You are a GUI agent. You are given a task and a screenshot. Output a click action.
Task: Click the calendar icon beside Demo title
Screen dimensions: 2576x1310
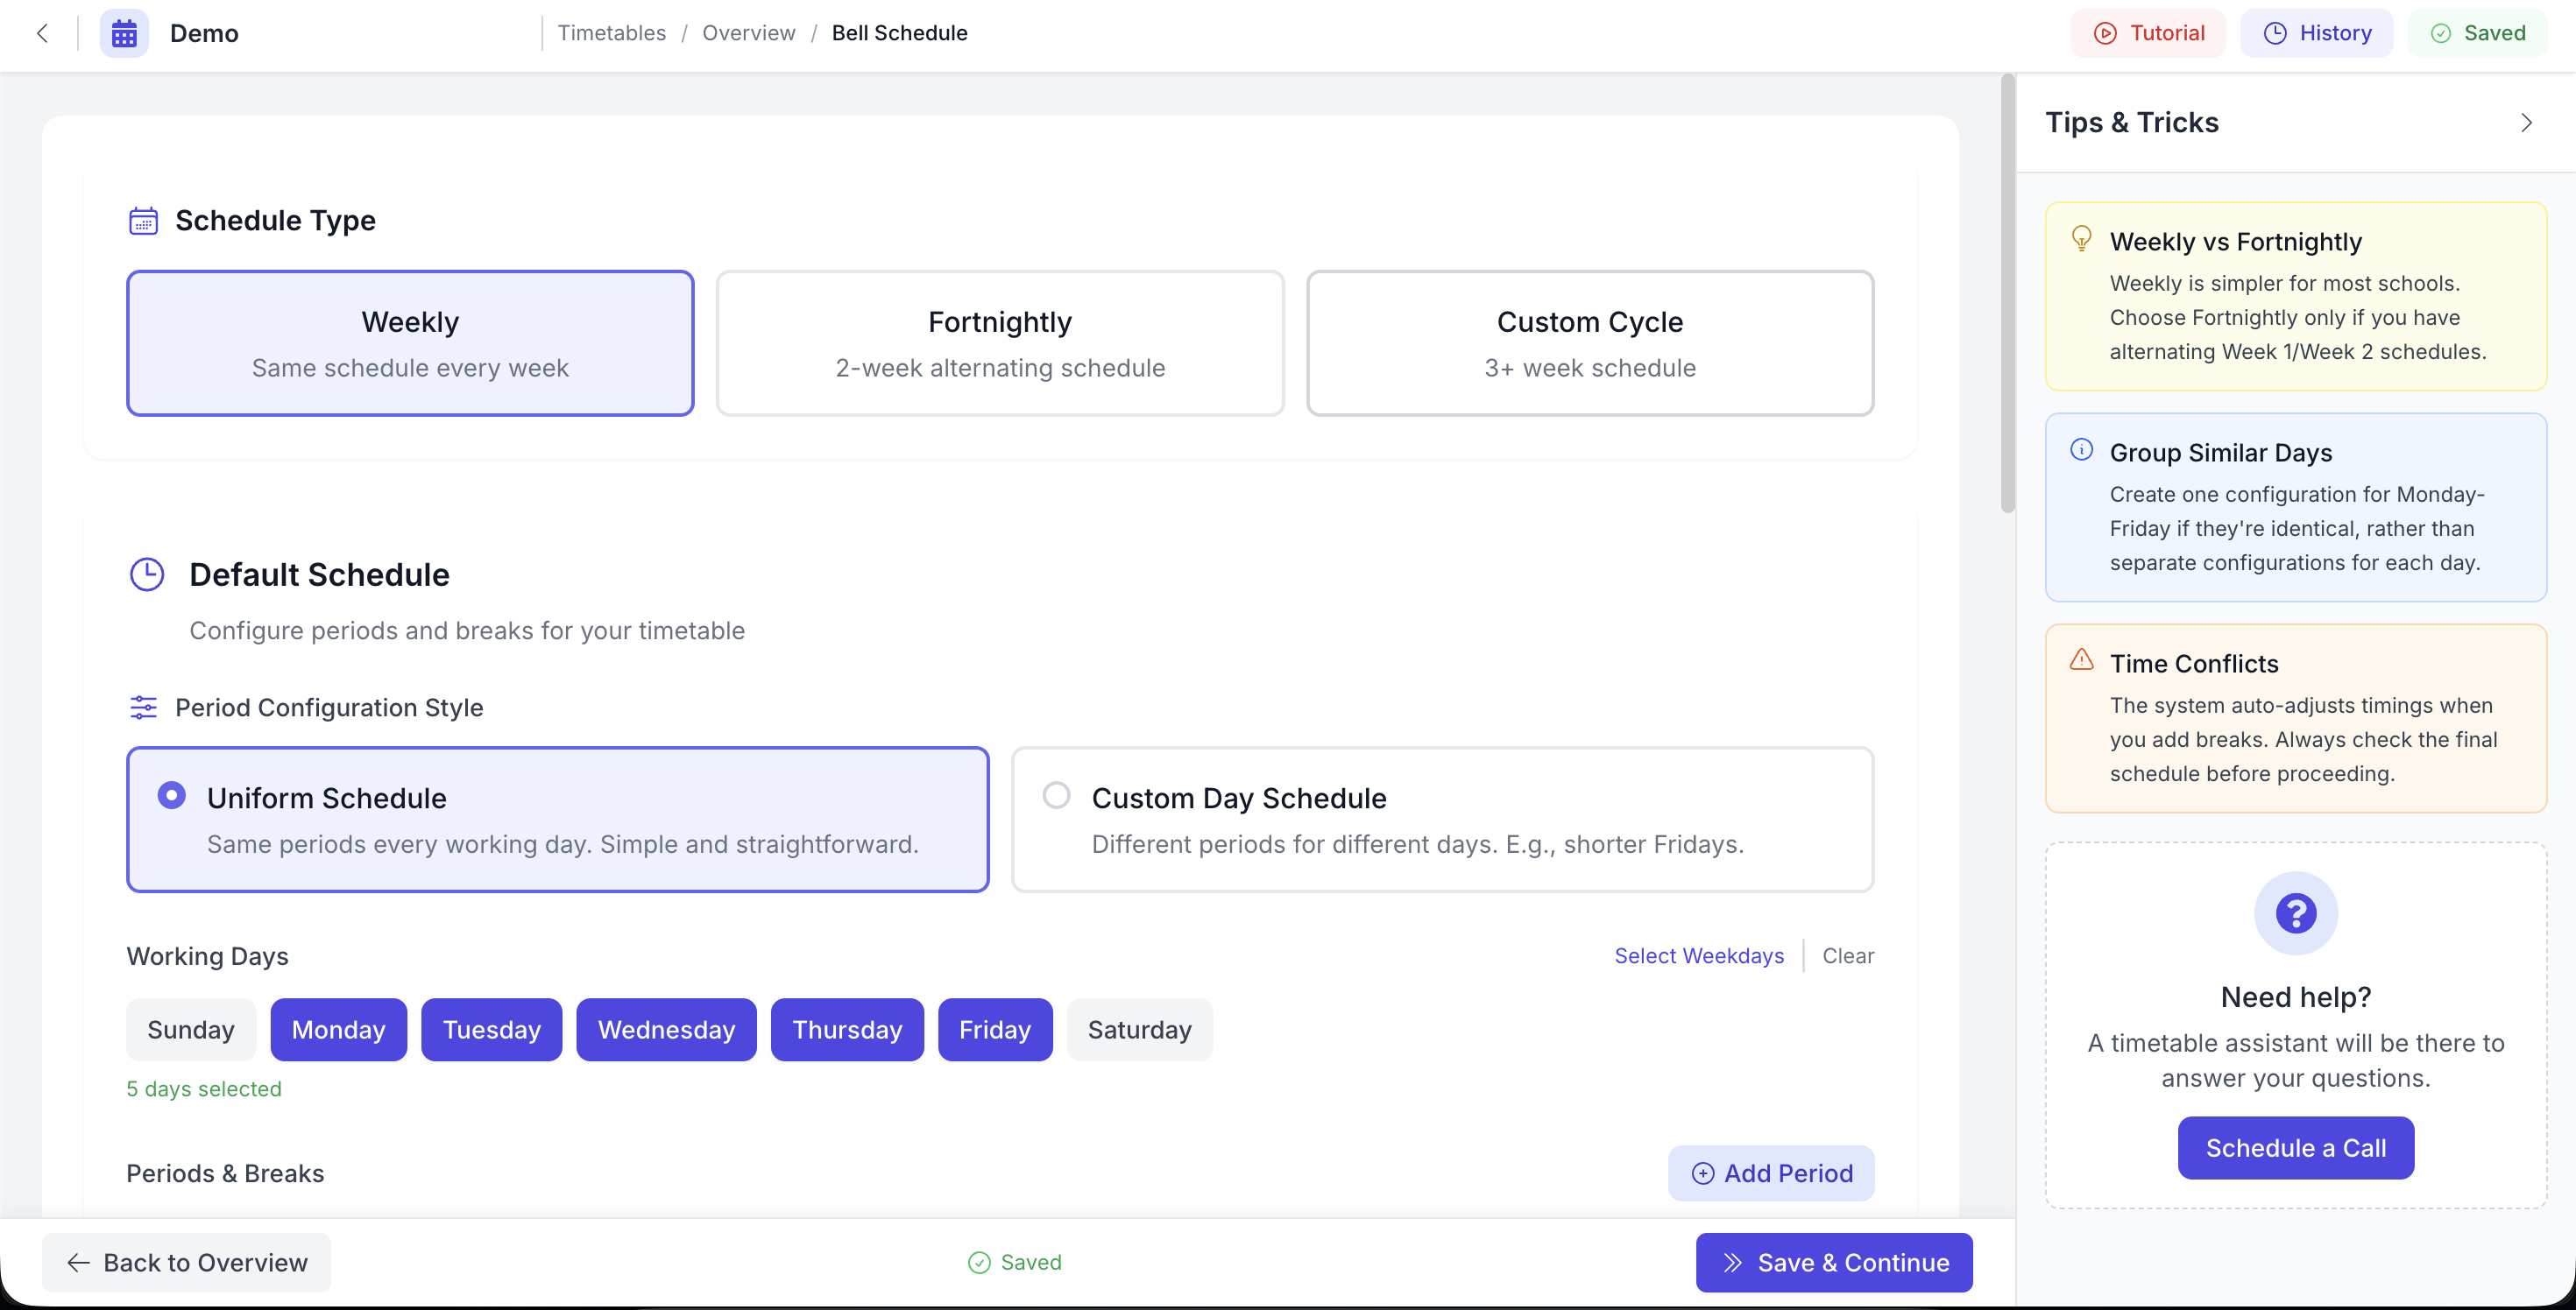[x=123, y=33]
